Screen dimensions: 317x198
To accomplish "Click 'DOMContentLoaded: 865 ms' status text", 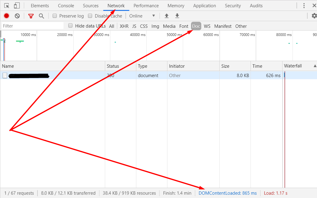I will click(228, 193).
